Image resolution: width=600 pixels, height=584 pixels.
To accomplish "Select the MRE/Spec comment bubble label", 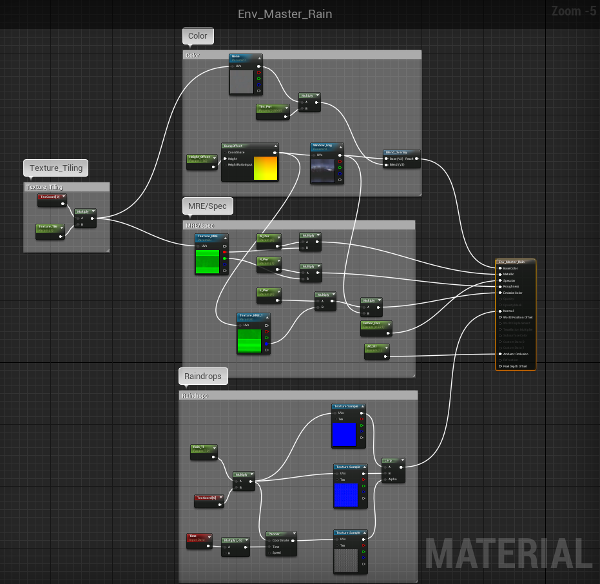I will point(208,206).
